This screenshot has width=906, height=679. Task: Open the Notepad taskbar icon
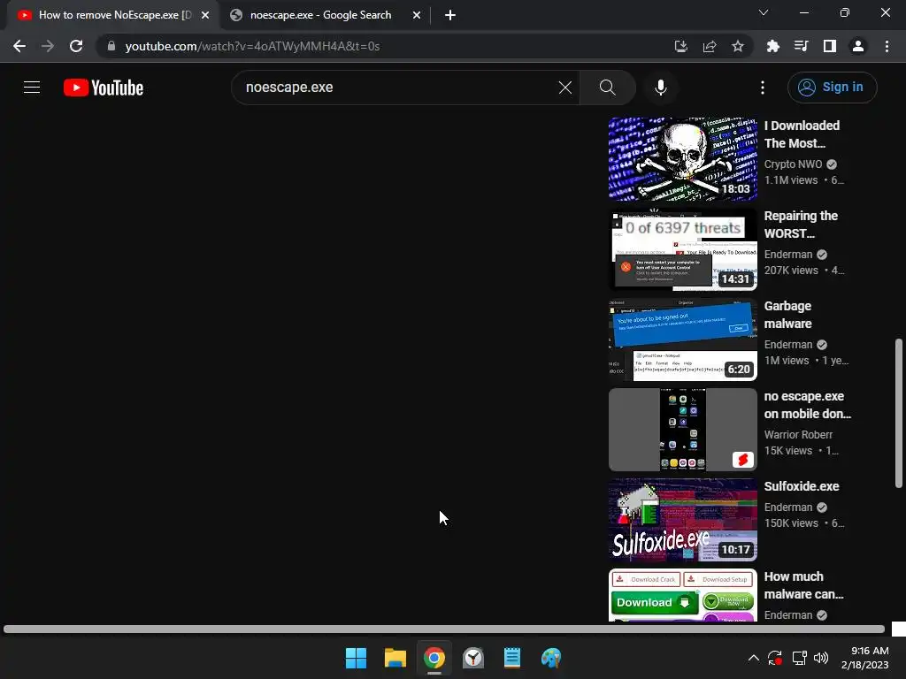click(512, 658)
